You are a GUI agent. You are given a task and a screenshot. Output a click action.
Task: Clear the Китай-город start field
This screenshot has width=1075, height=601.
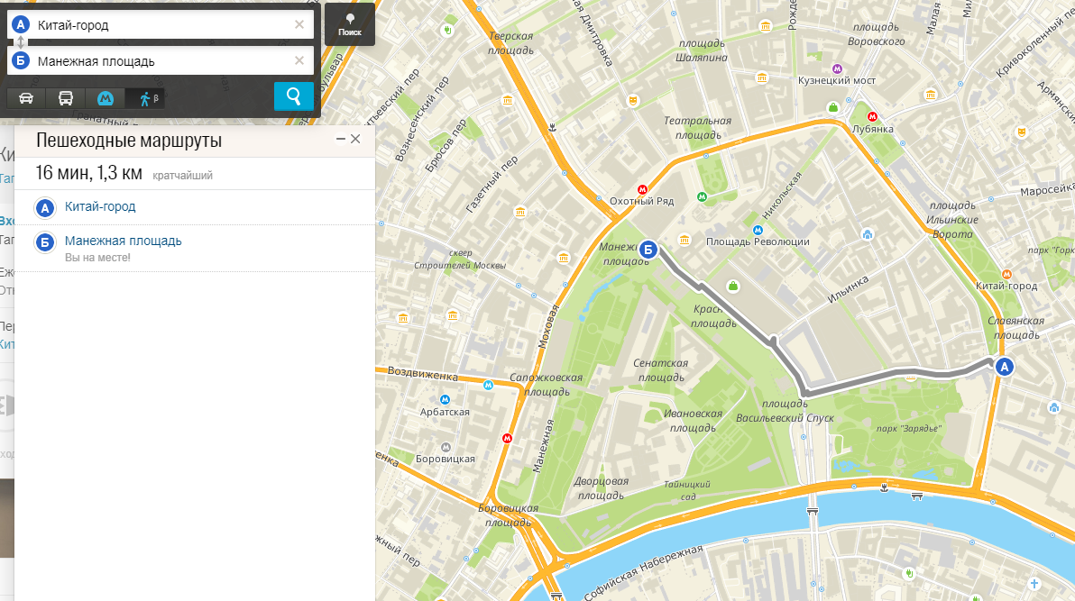coord(299,24)
